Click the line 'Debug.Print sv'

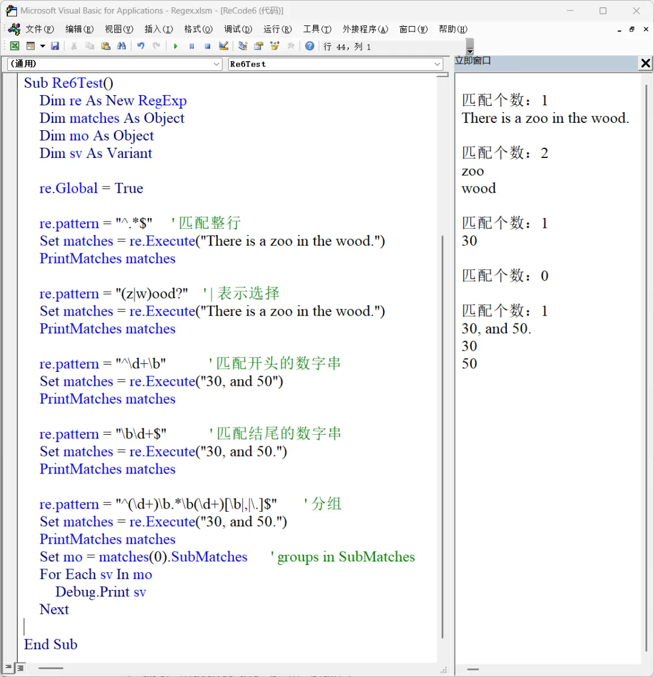pyautogui.click(x=101, y=592)
